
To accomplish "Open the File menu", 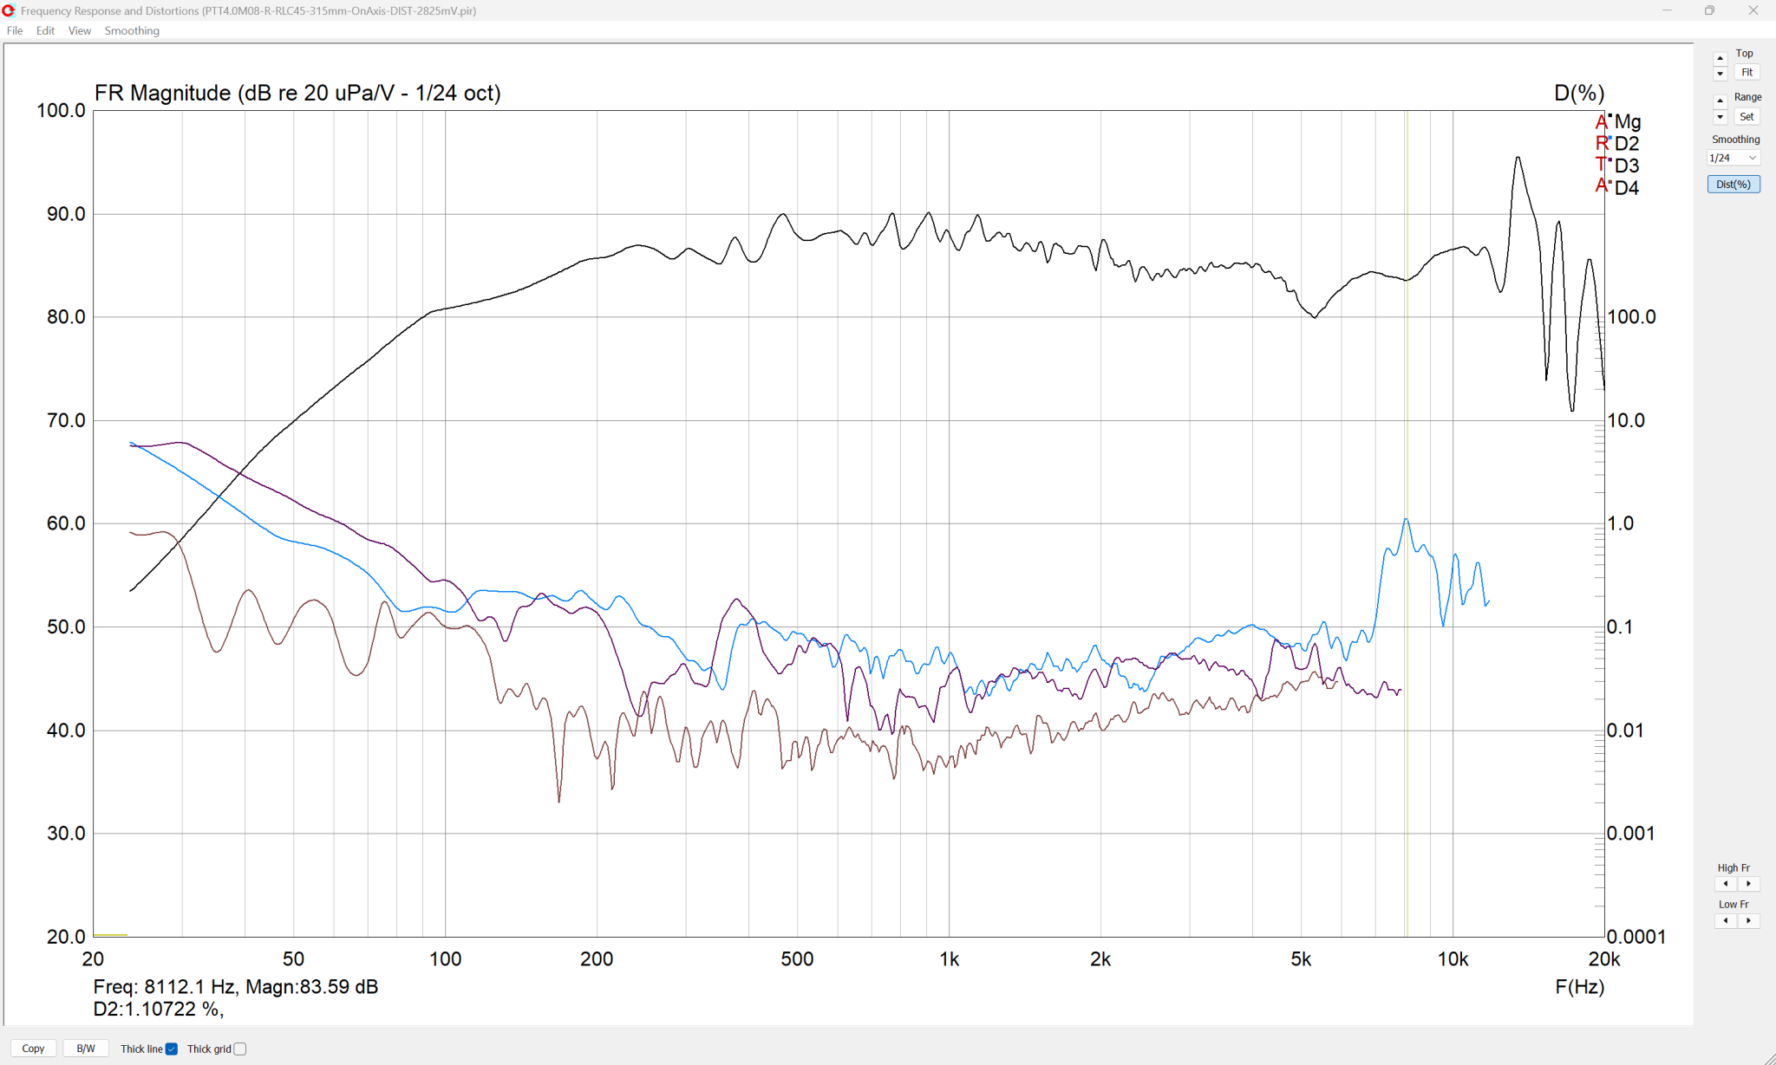I will 15,30.
